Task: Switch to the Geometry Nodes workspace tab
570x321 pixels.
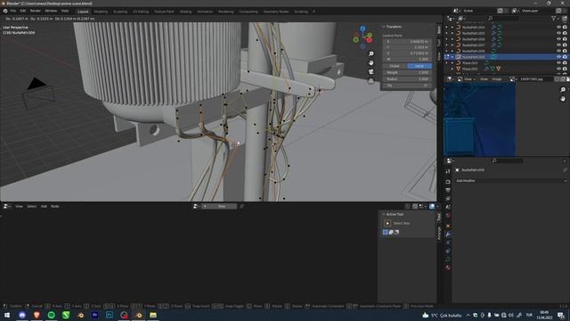Action: coord(276,12)
